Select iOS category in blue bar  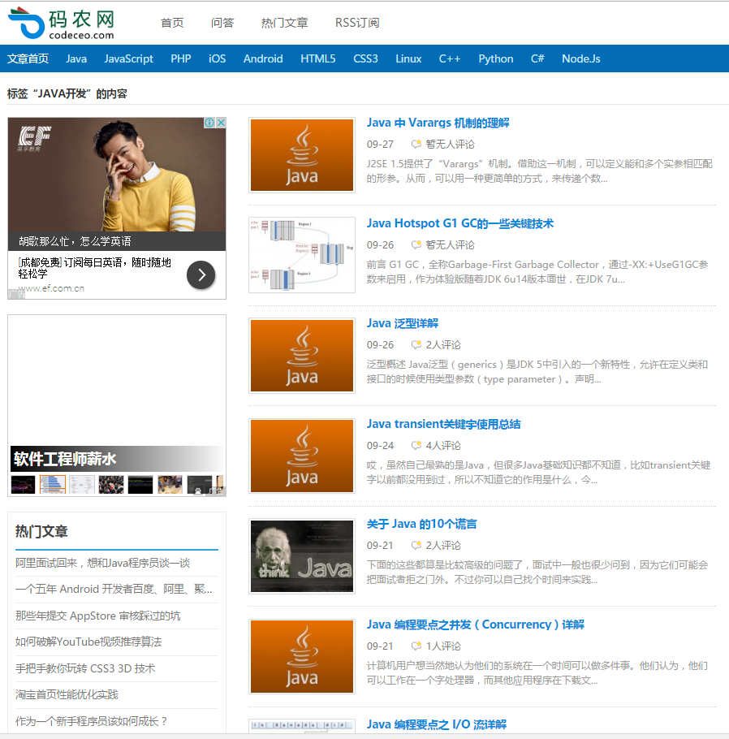point(218,58)
